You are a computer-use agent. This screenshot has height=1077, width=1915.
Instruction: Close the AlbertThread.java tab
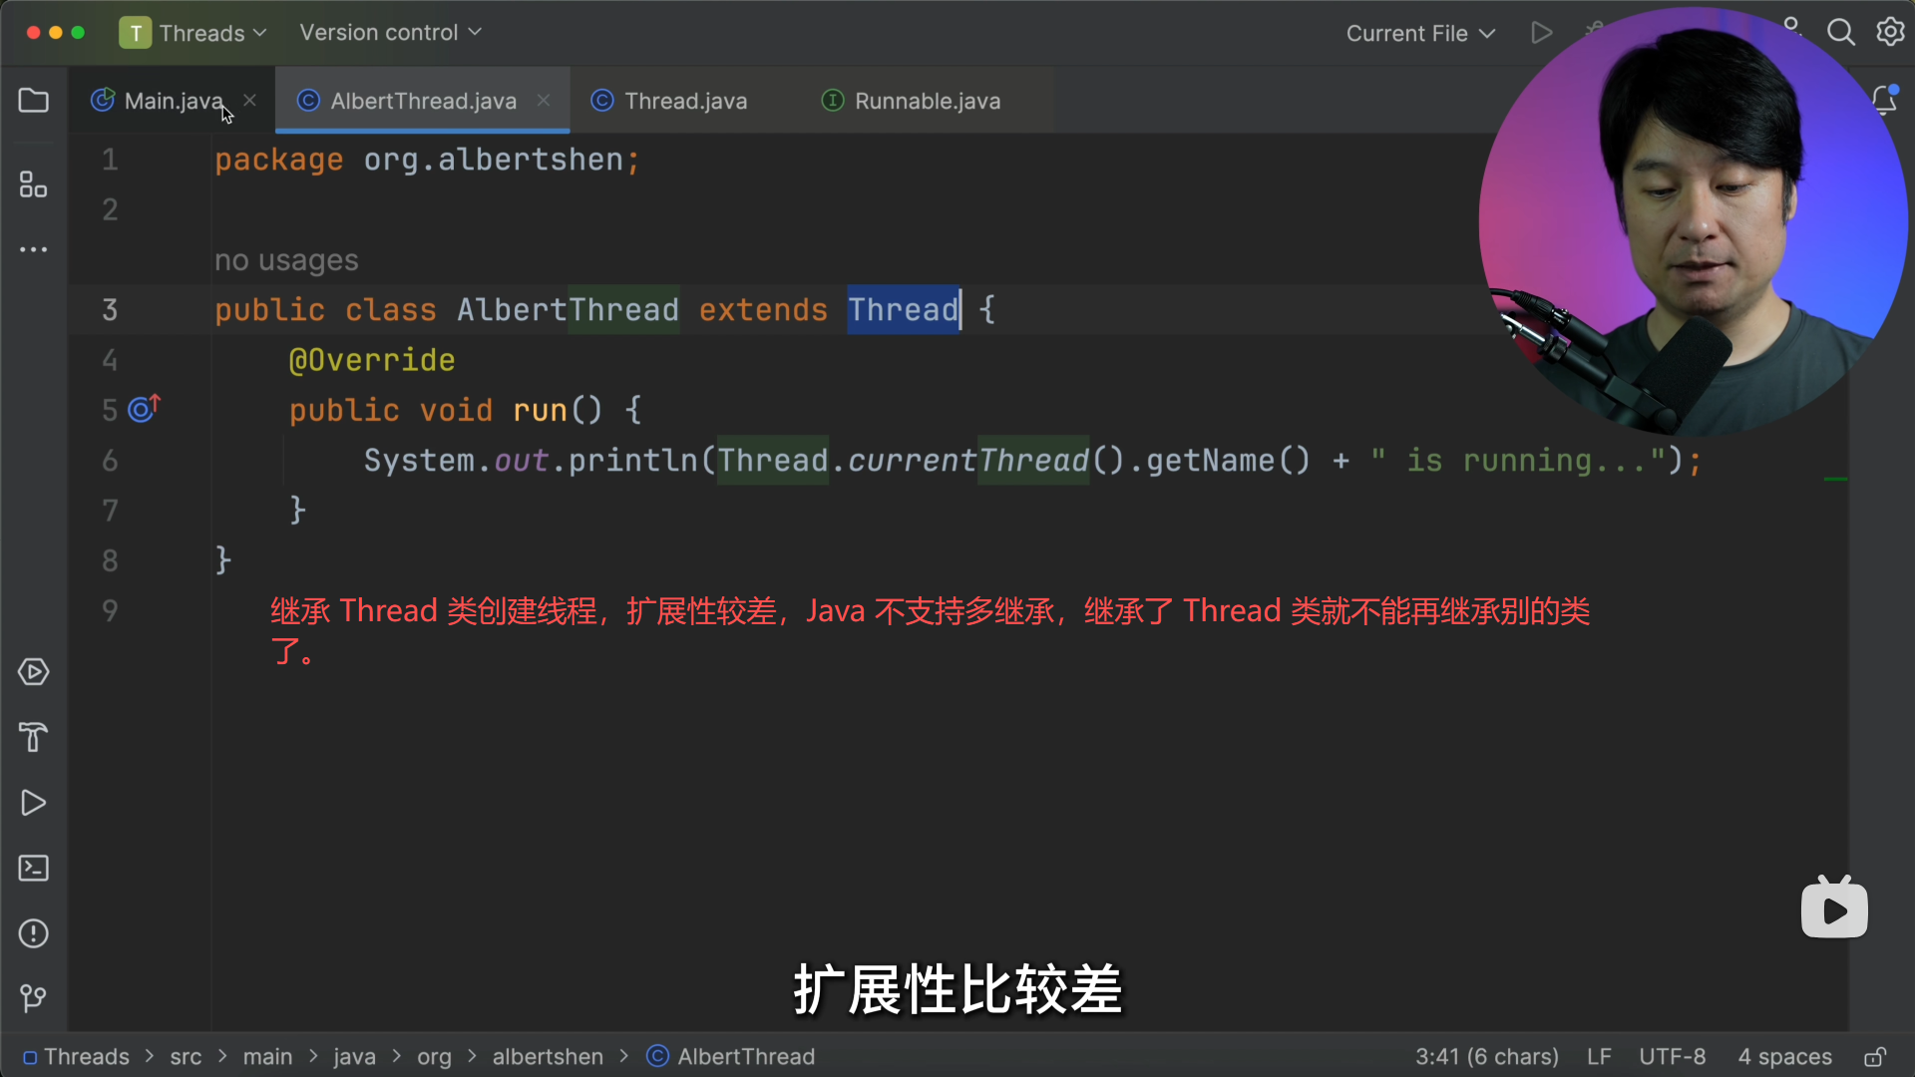[x=544, y=100]
